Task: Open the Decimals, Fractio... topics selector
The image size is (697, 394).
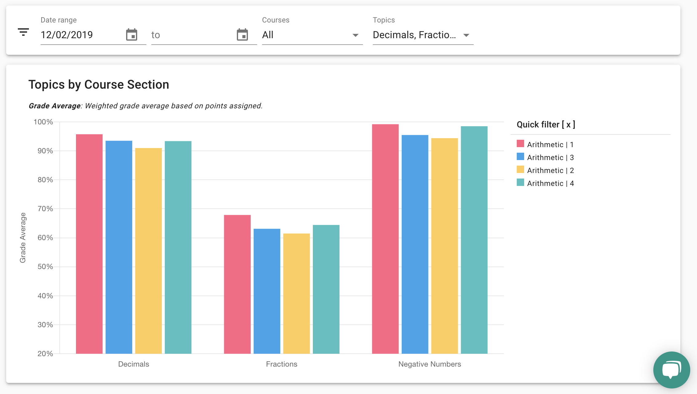Action: click(x=414, y=35)
